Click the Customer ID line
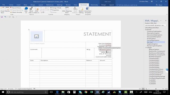 (103, 57)
